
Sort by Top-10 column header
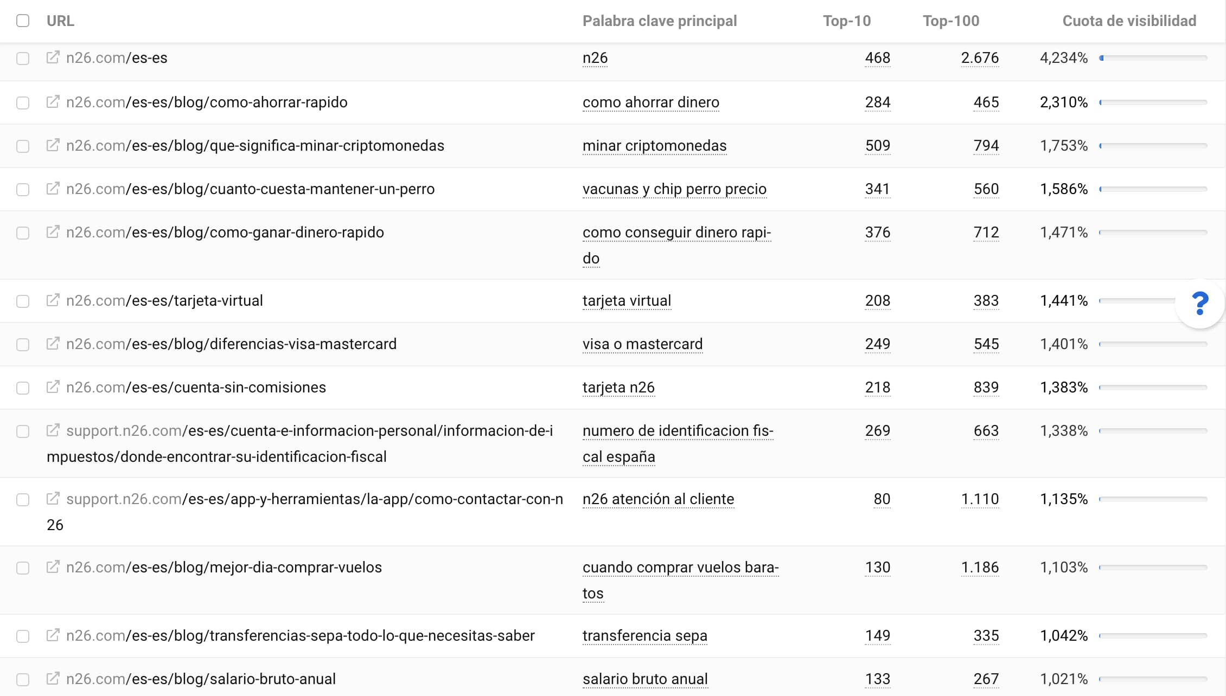pos(846,21)
